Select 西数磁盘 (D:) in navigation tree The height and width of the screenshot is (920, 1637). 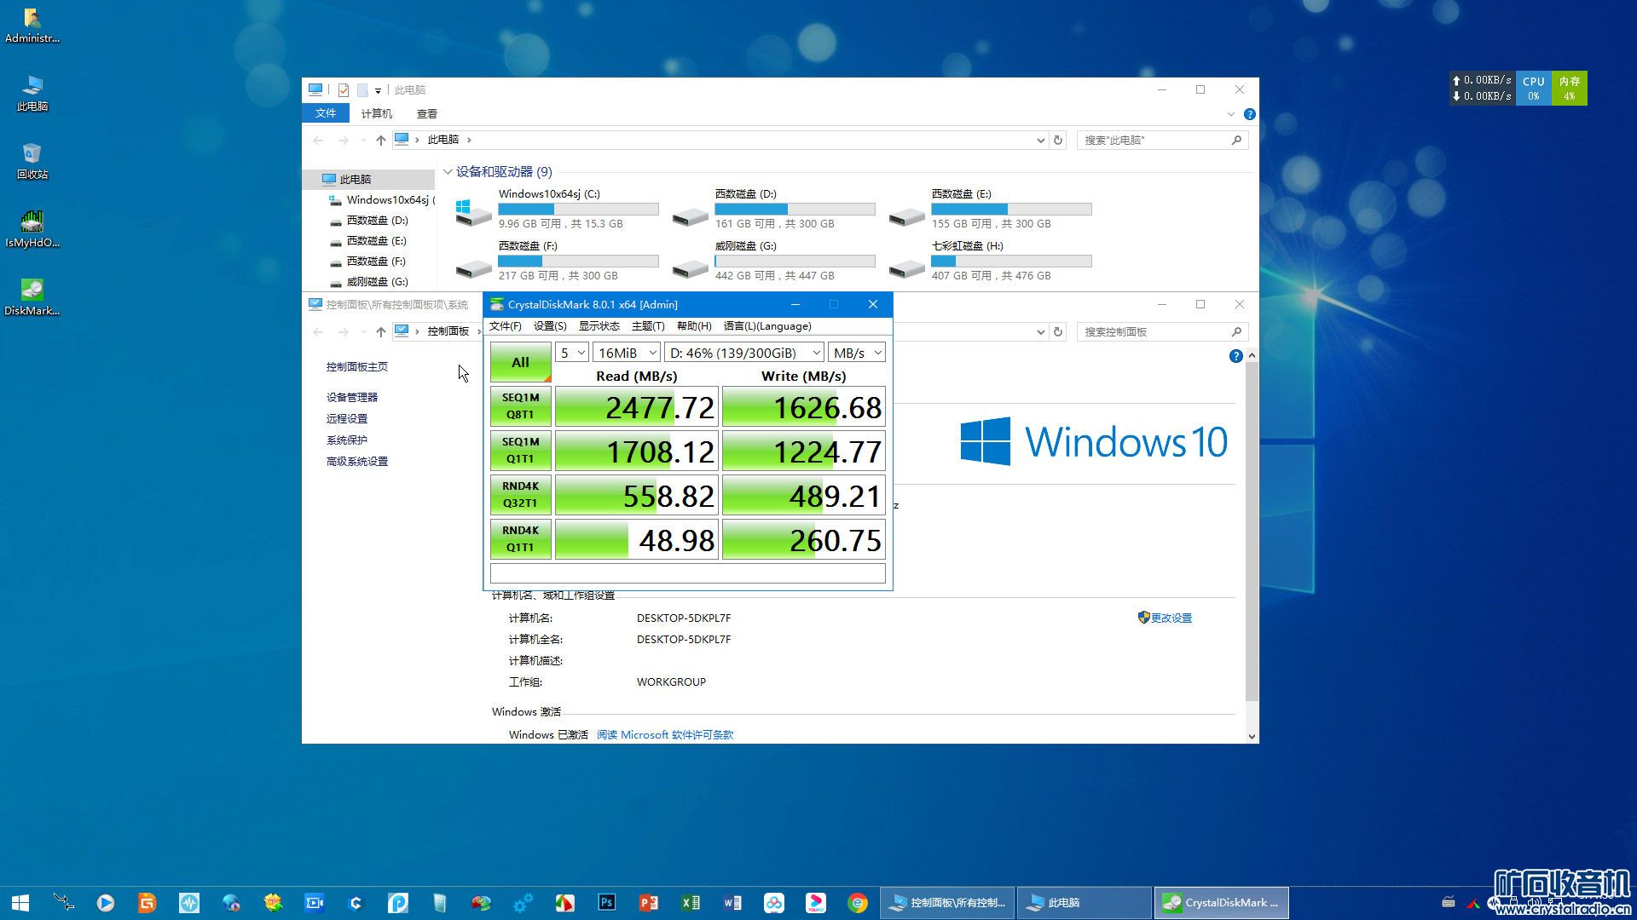tap(376, 220)
